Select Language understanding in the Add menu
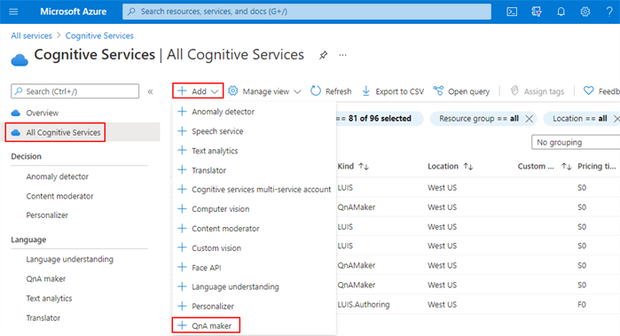Screen dimensions: 620x336 [x=235, y=286]
